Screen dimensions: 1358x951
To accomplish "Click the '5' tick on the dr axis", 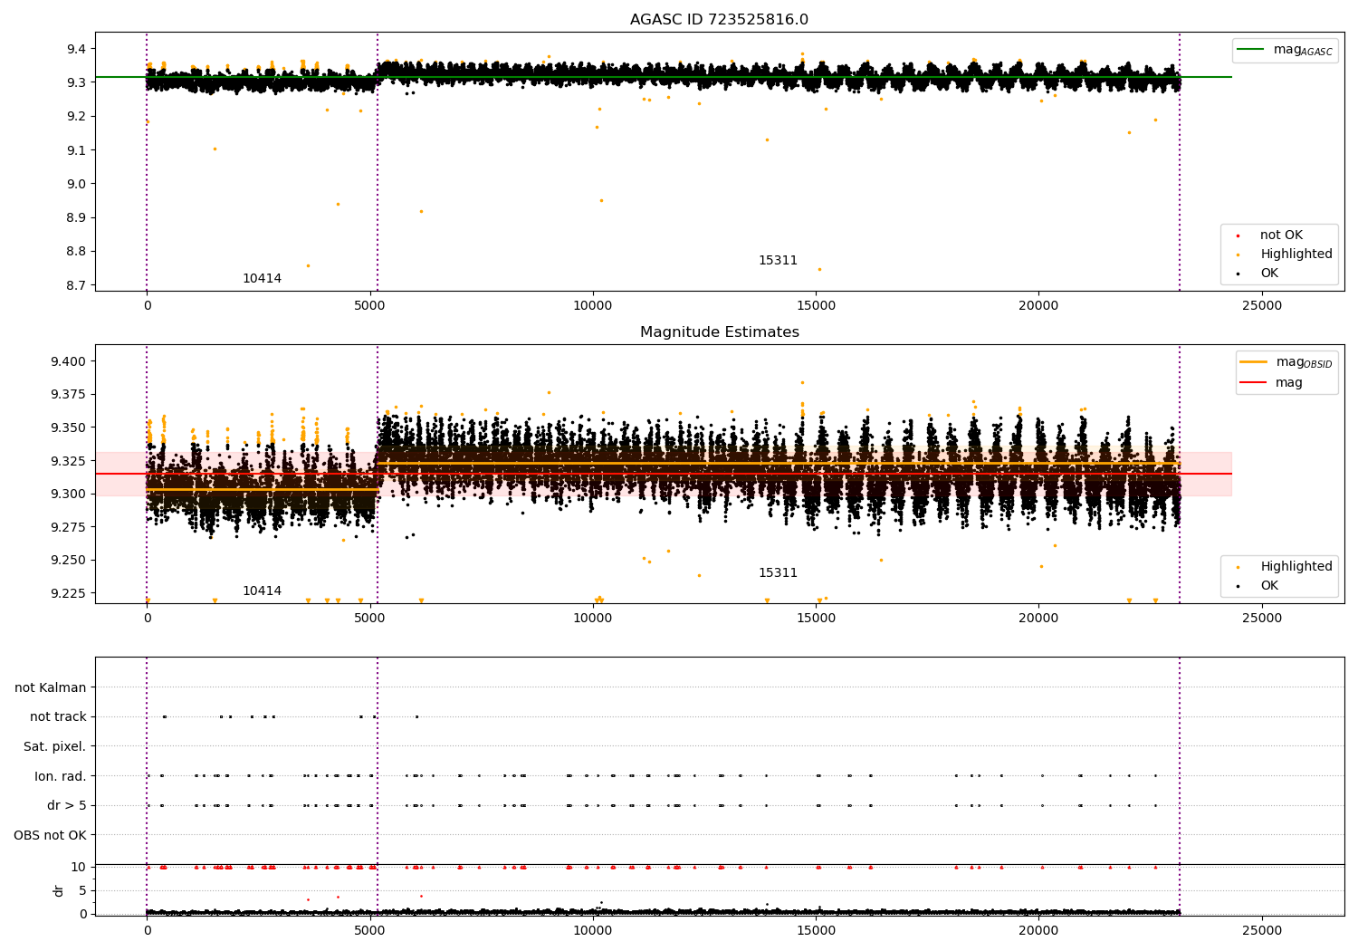I will tap(82, 891).
